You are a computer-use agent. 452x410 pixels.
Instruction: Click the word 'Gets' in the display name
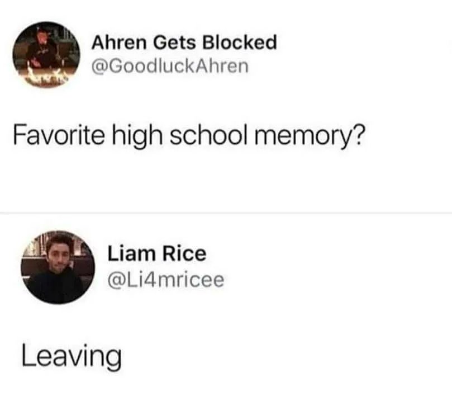(174, 43)
